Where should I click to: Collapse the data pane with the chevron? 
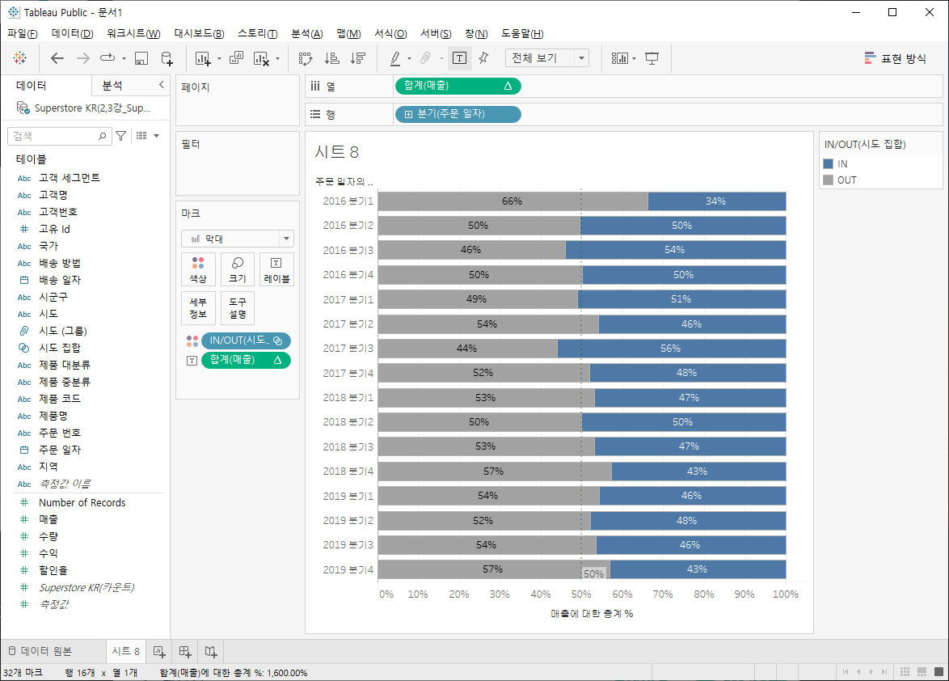[161, 85]
